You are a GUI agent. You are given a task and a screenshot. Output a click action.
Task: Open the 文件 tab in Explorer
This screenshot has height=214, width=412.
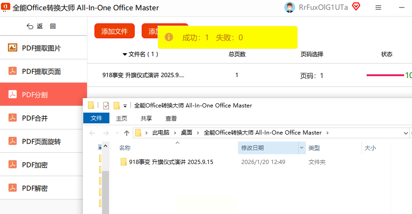tap(96, 118)
